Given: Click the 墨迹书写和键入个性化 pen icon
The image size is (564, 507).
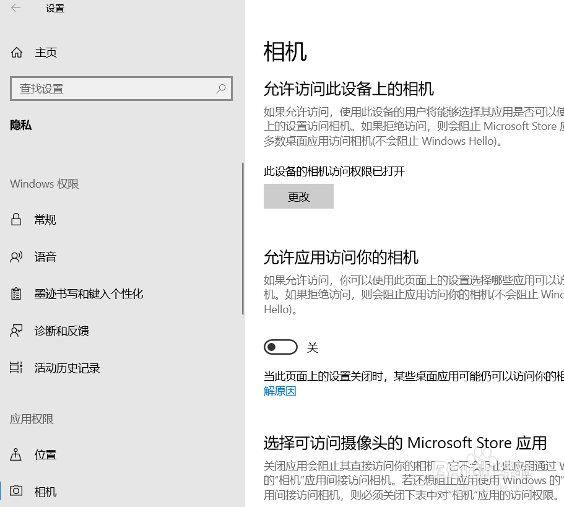Looking at the screenshot, I should 15,293.
